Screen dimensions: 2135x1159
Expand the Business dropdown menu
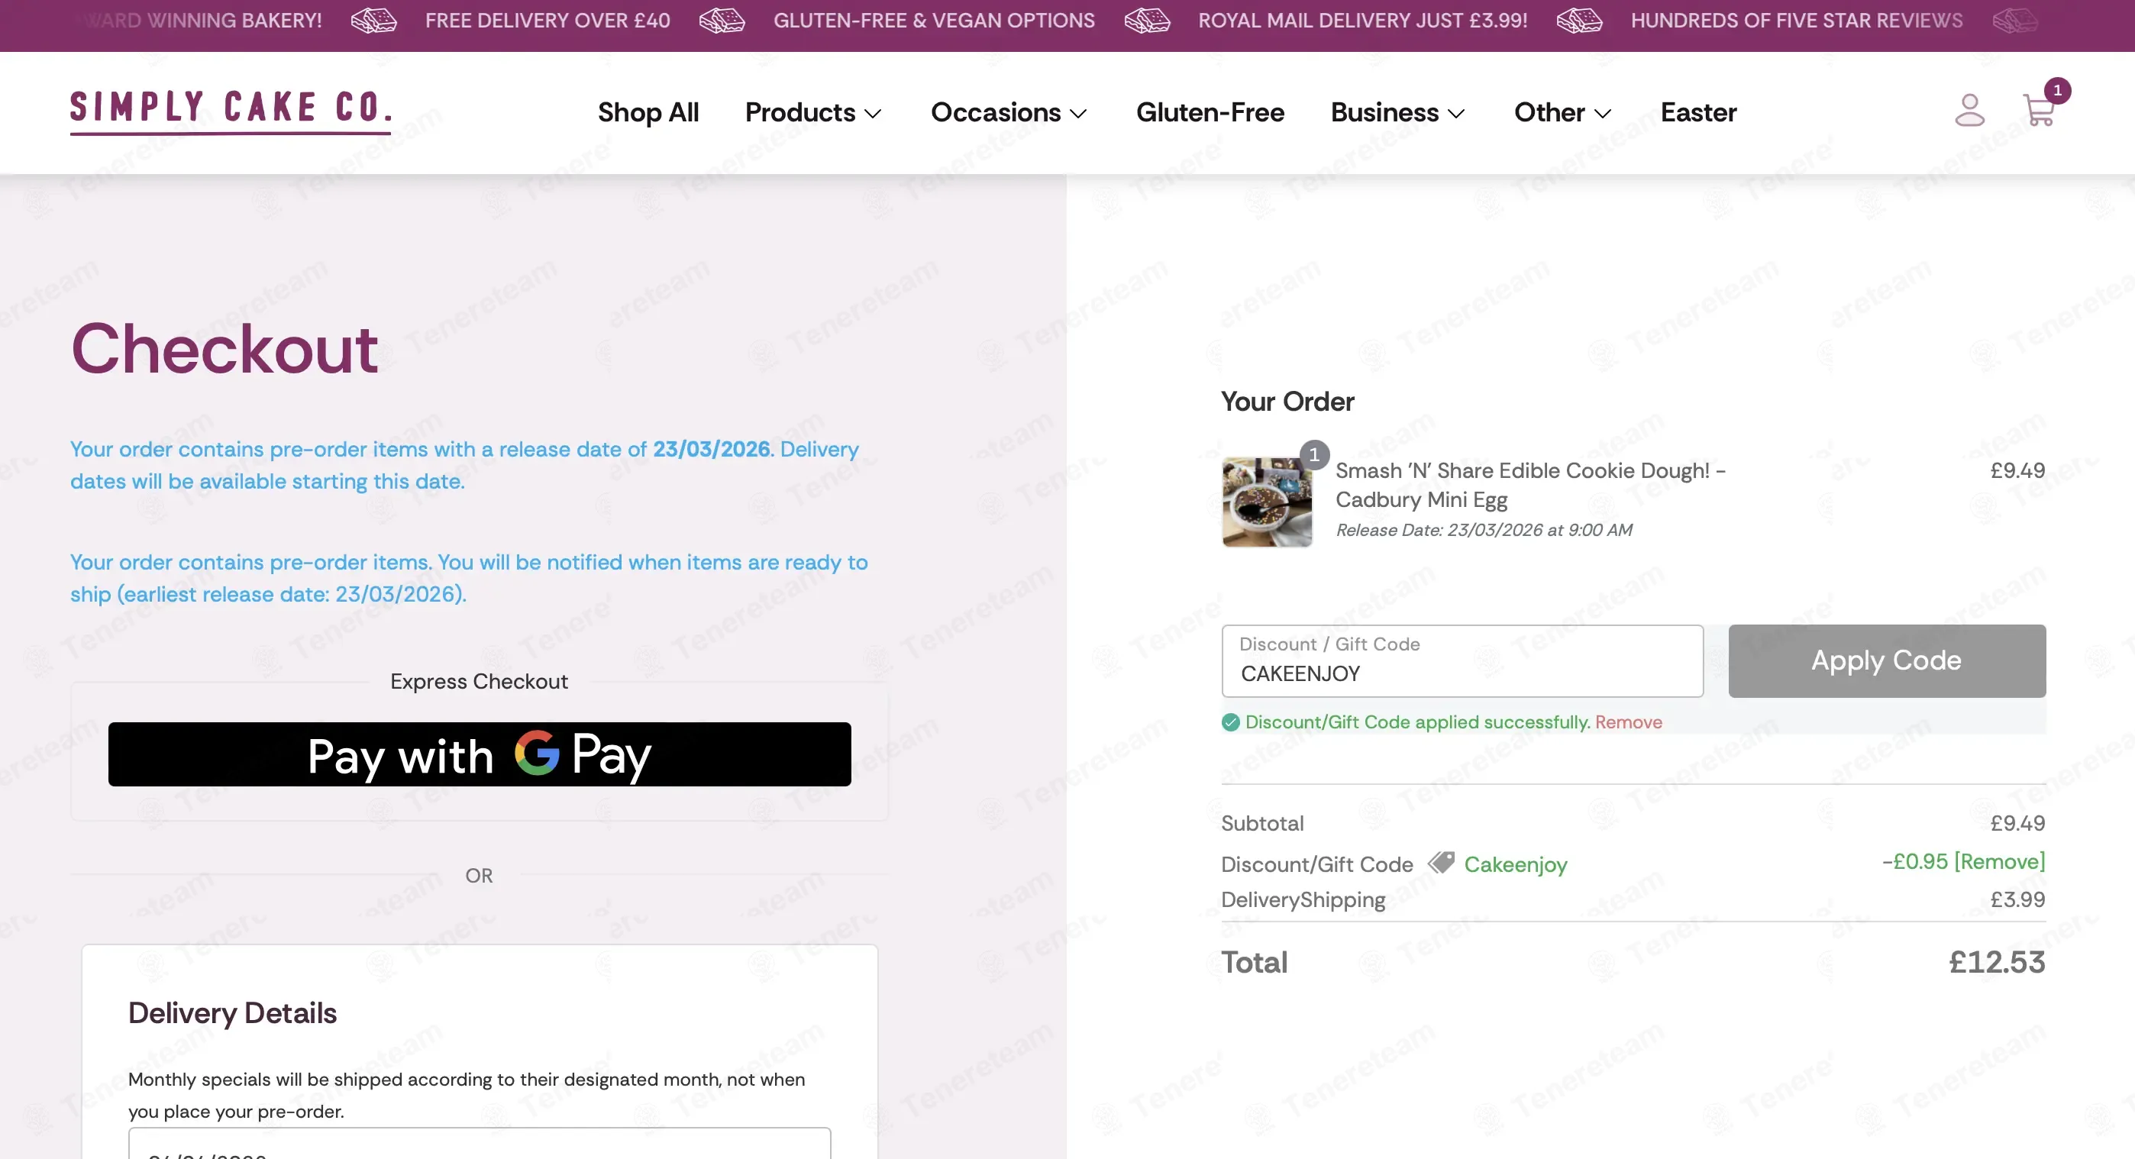pyautogui.click(x=1398, y=111)
